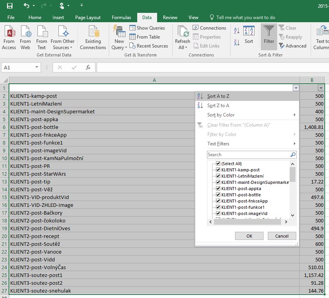Screen dimensions: 329x298
Task: Open Customize Quick Access Toolbar dropdown
Action: [81, 5]
